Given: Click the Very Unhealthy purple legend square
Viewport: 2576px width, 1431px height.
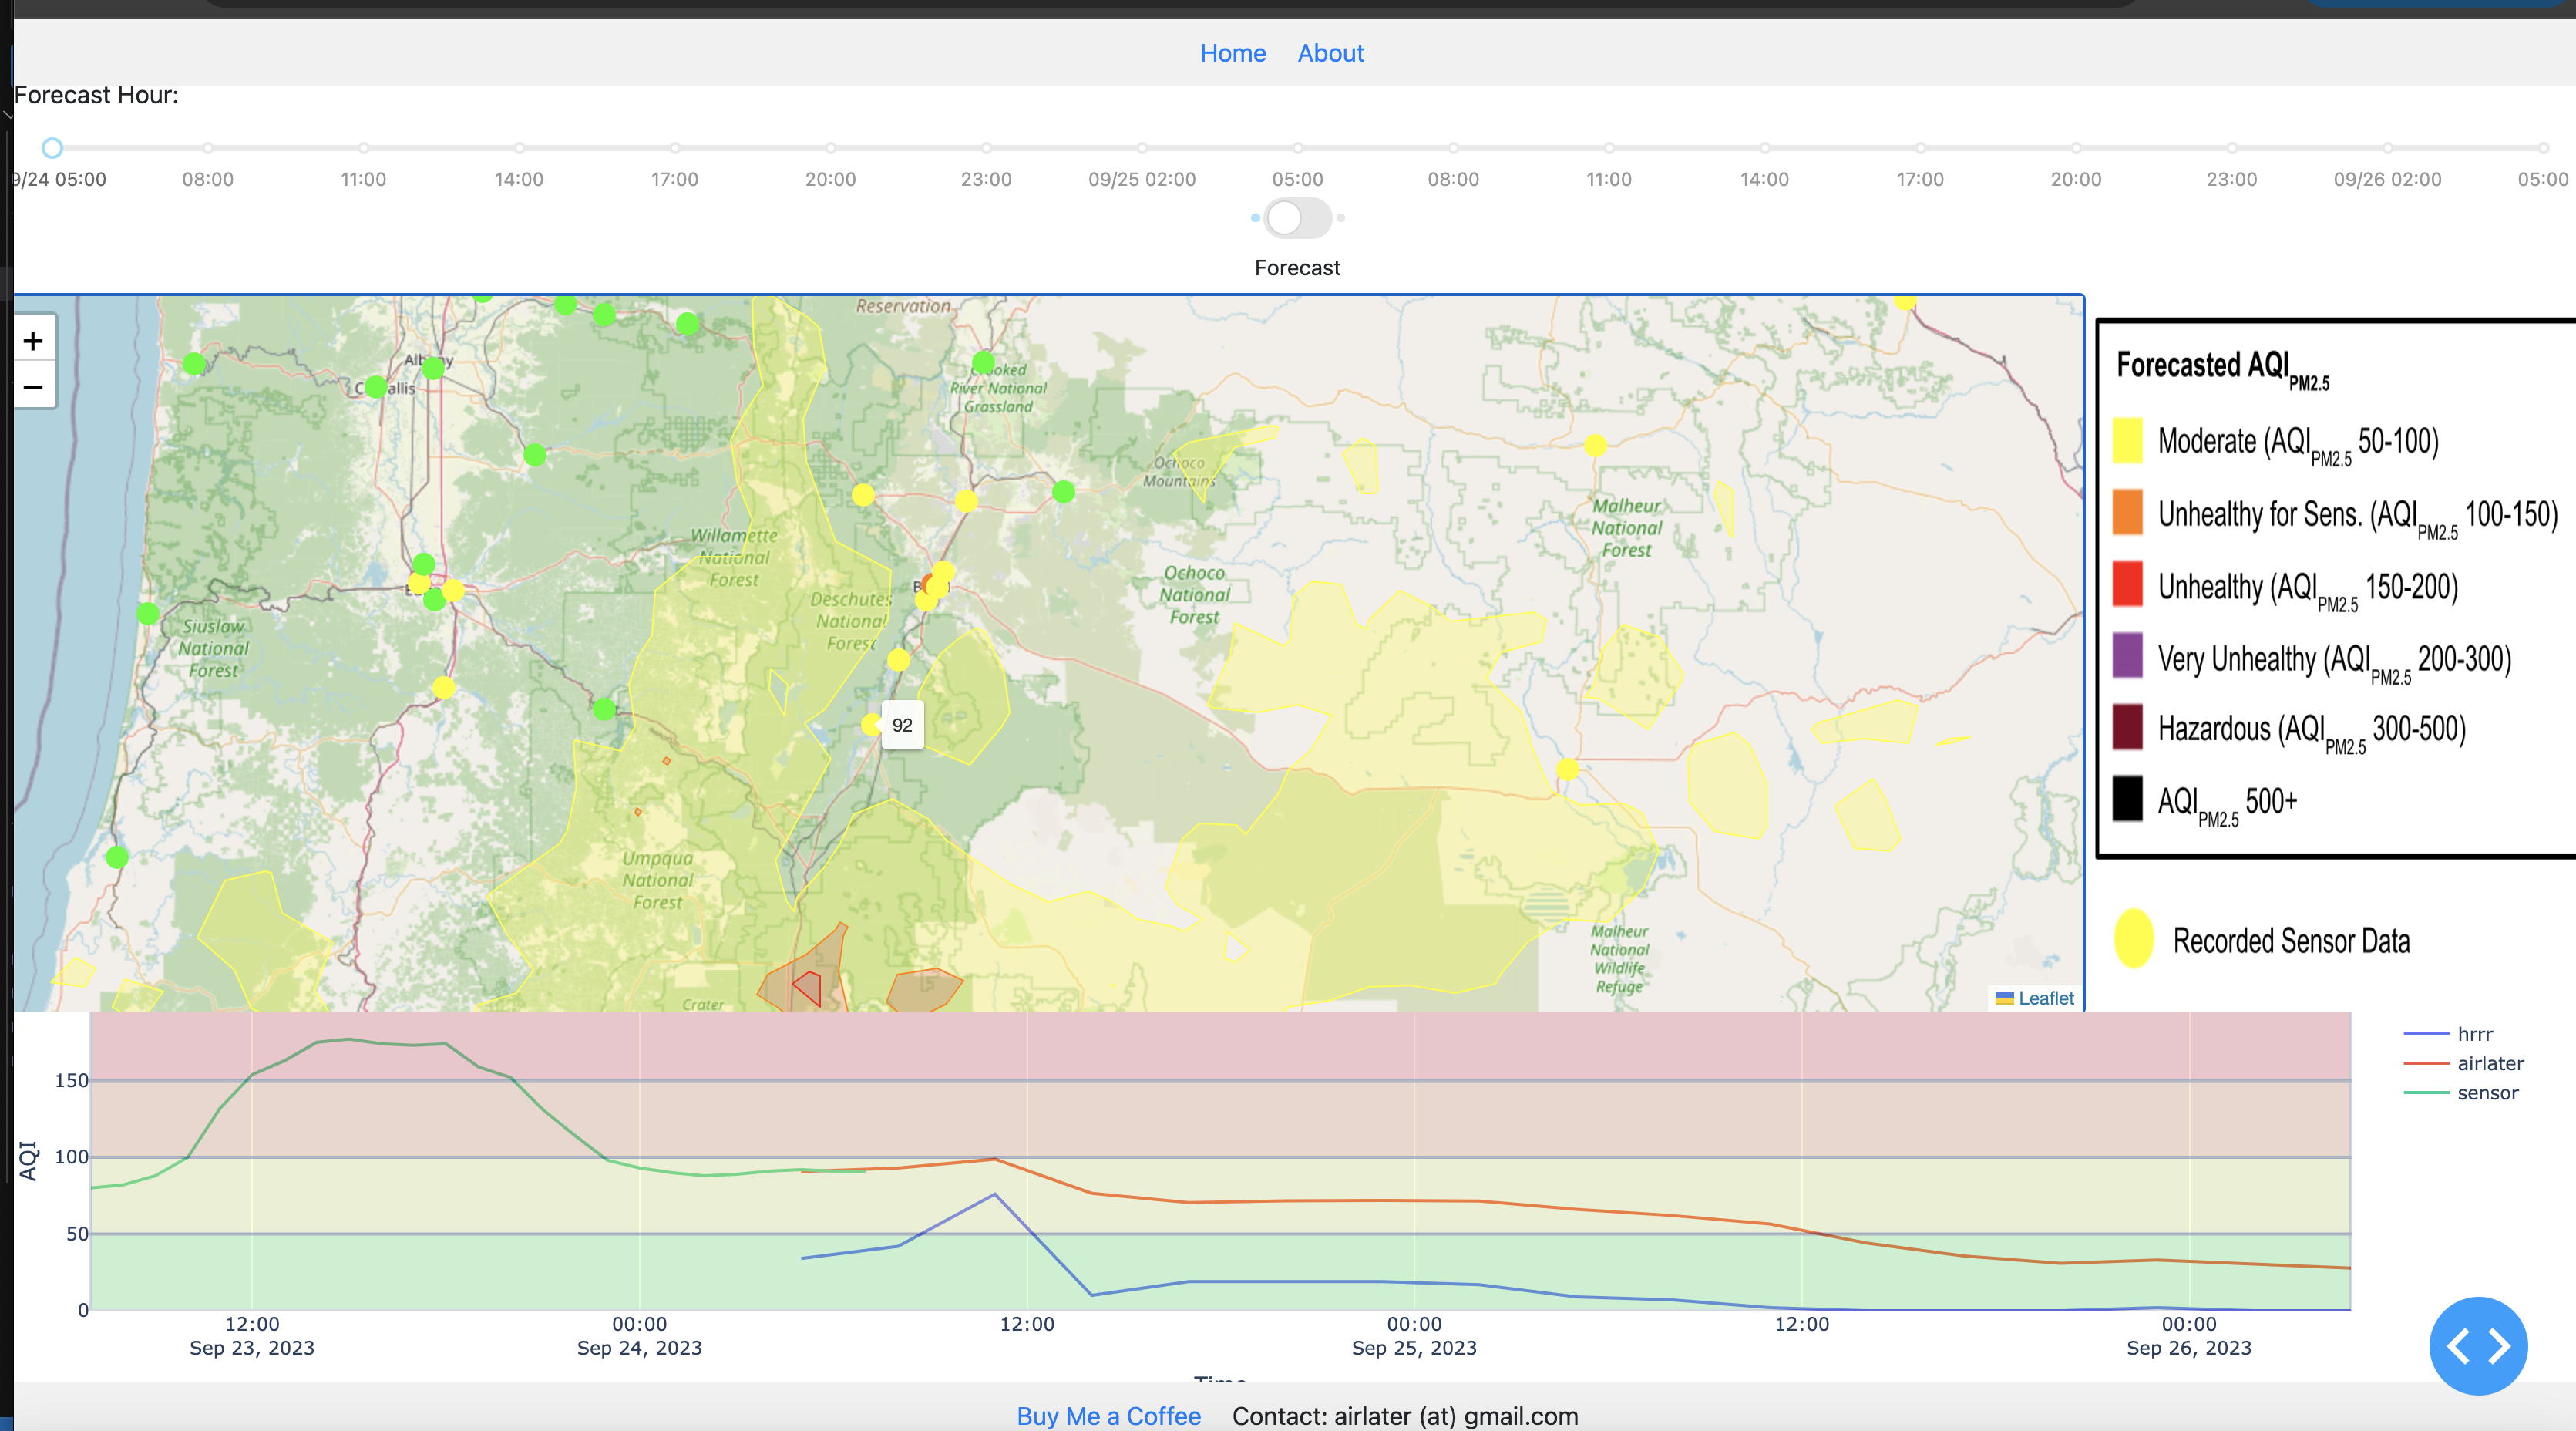Looking at the screenshot, I should click(2129, 657).
